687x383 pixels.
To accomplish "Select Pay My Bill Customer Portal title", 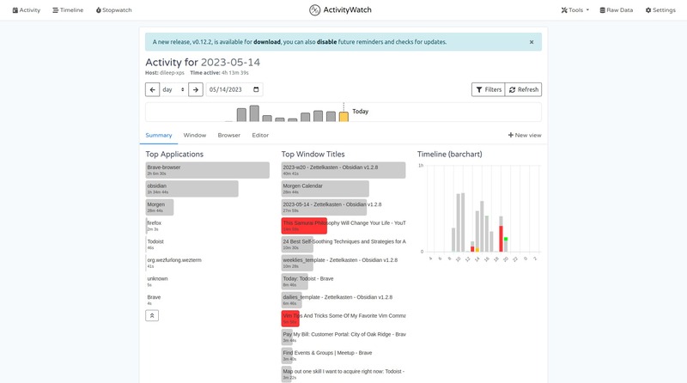I will pos(344,337).
